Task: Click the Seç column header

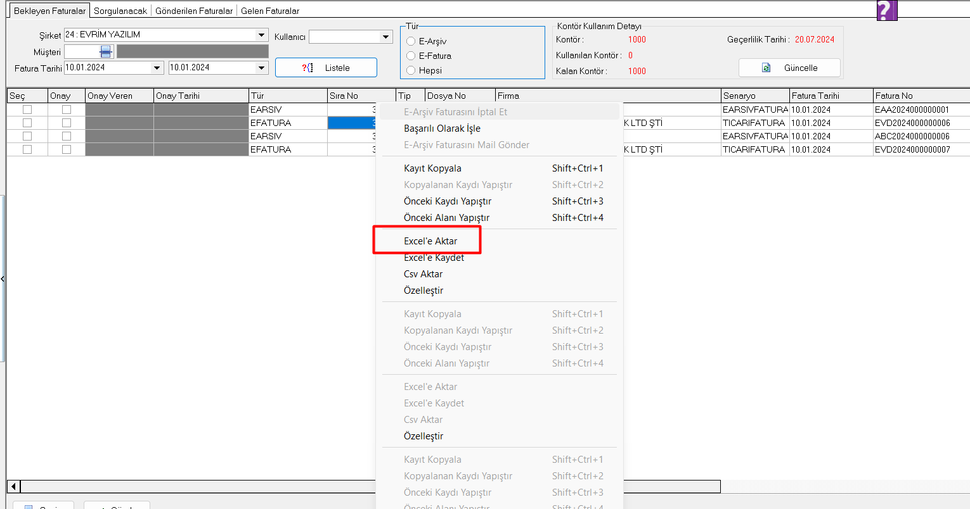Action: tap(27, 96)
